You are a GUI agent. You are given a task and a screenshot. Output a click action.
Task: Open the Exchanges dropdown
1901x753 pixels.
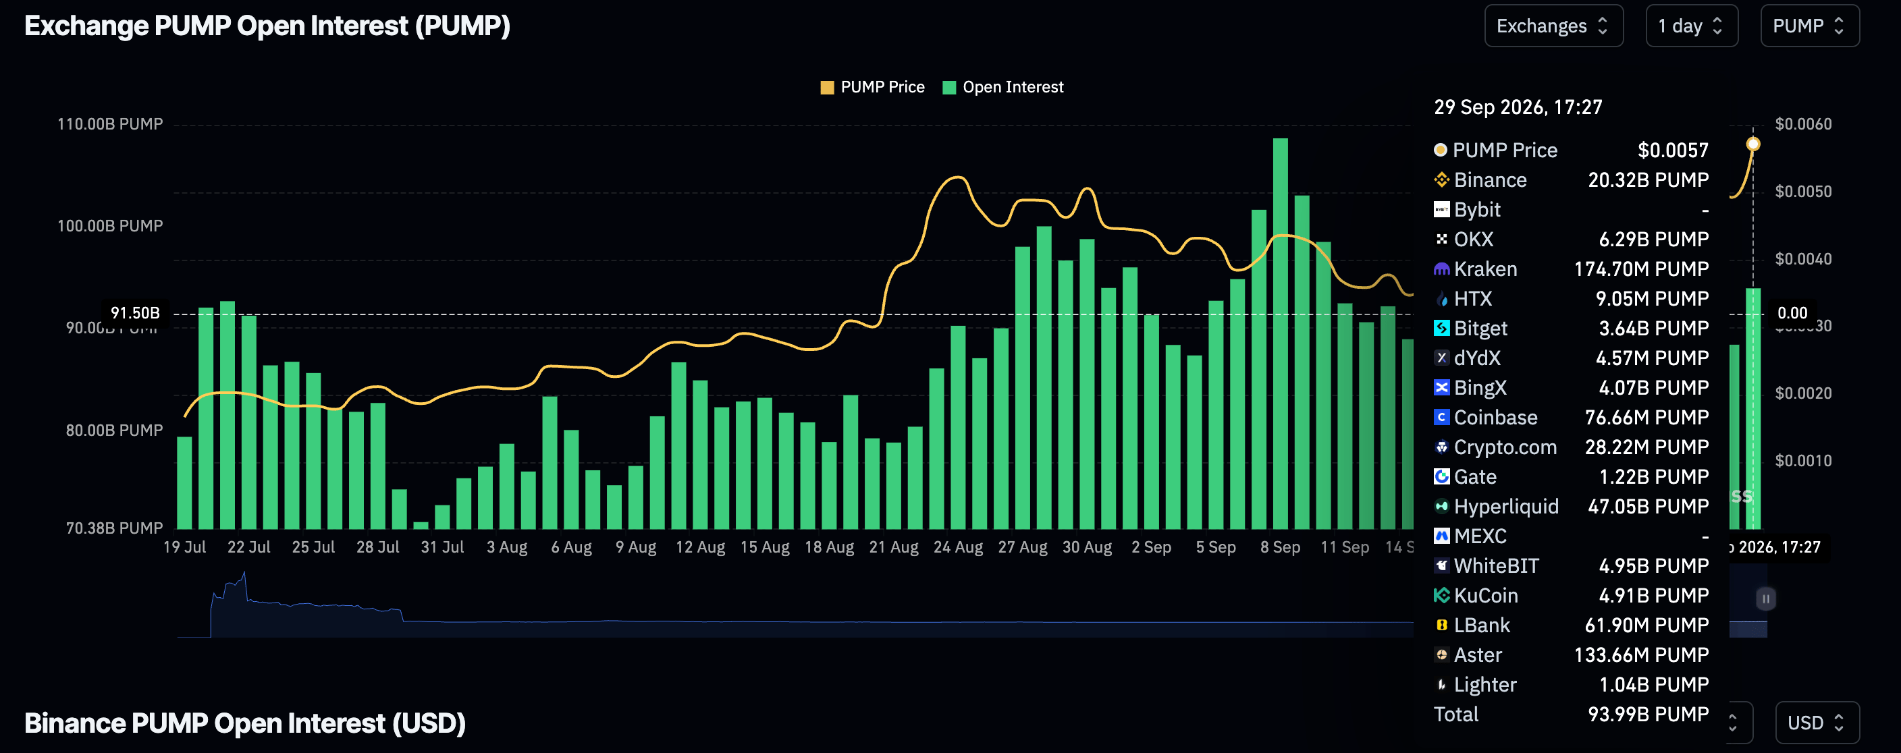tap(1553, 26)
